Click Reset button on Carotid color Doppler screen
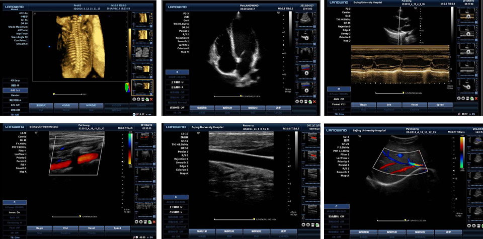 click(92, 228)
